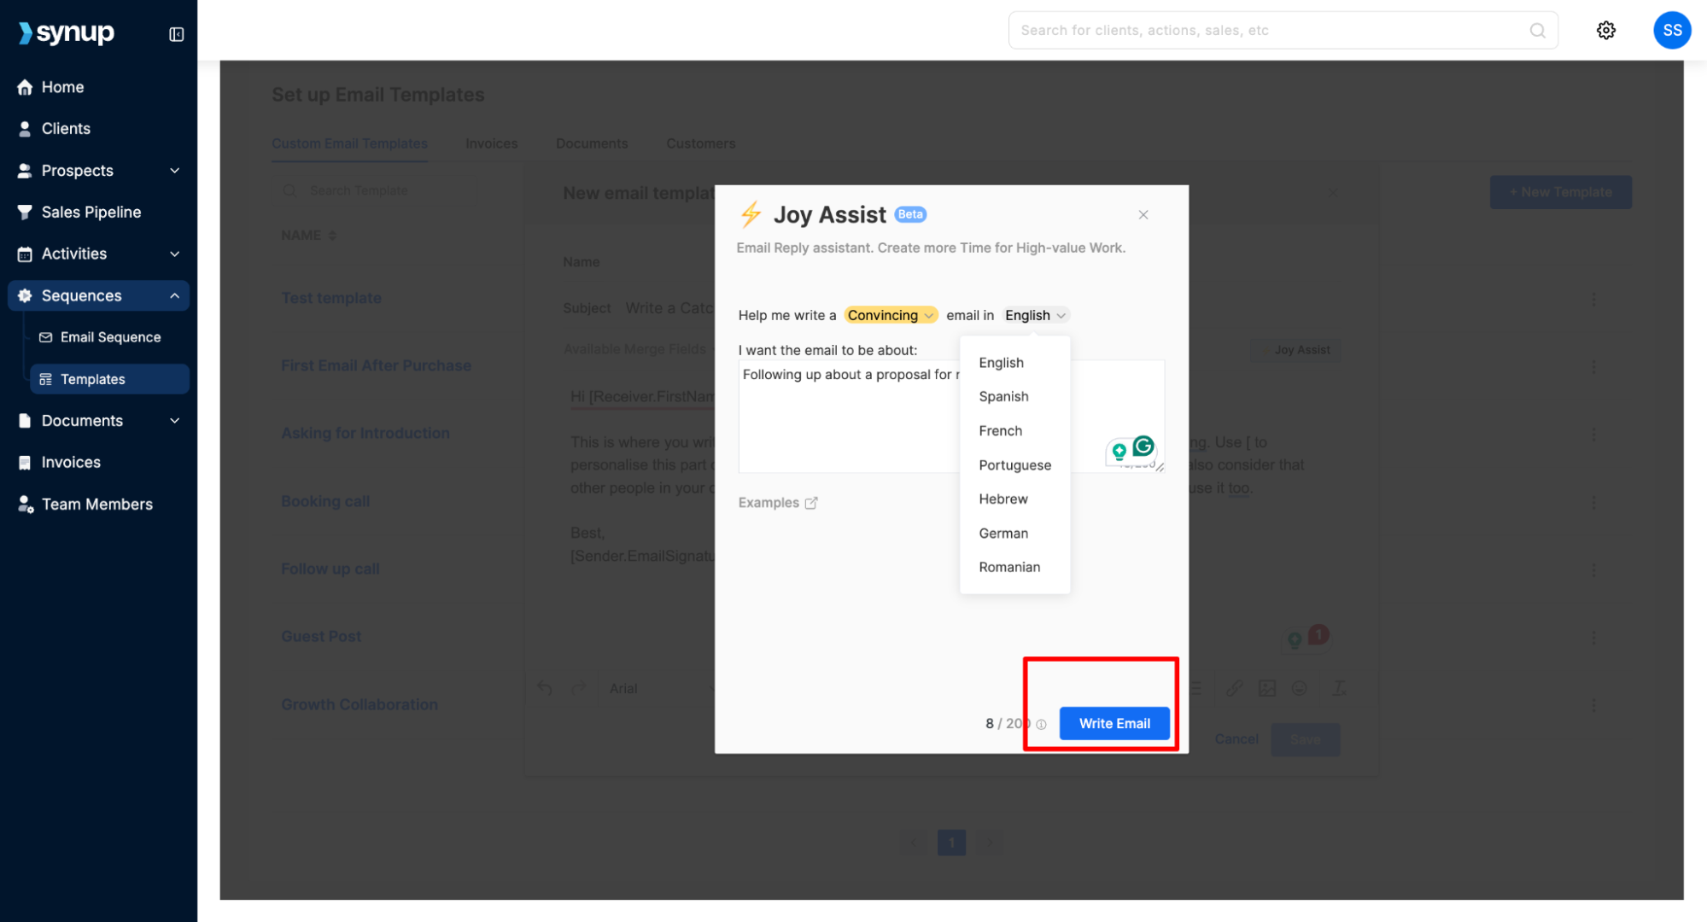
Task: Open the Growth Collaboration template
Action: coord(359,704)
